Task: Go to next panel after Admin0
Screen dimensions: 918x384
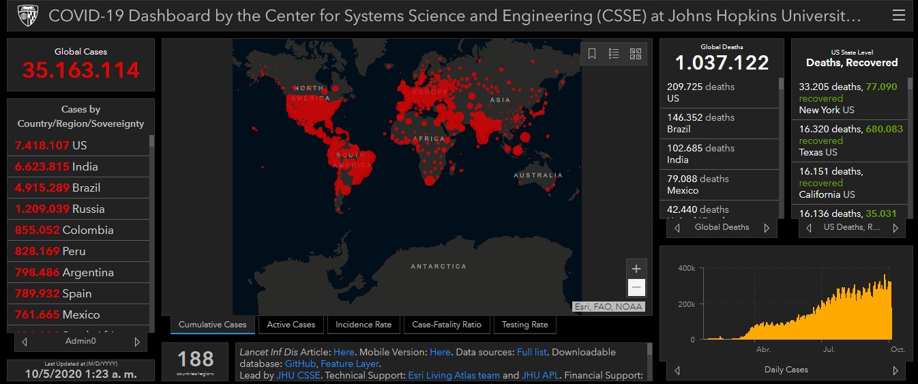Action: [137, 341]
